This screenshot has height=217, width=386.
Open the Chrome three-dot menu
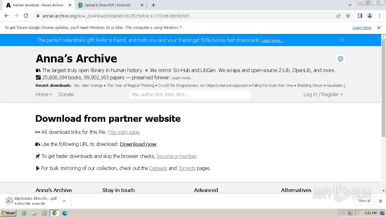(x=379, y=16)
